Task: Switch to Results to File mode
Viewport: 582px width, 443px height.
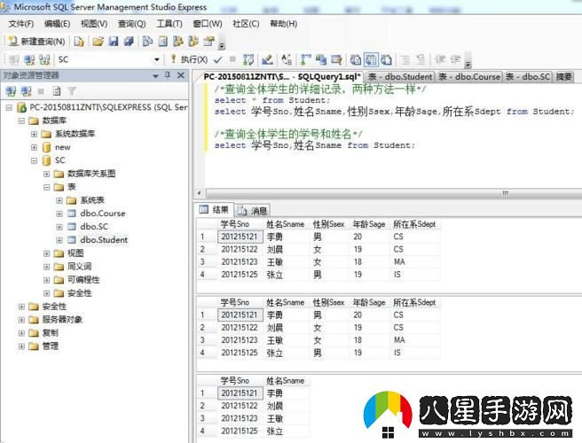Action: 387,59
